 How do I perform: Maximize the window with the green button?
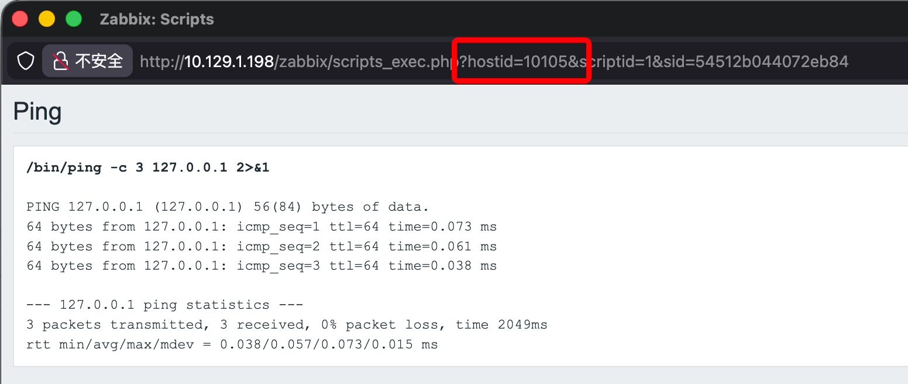click(x=73, y=19)
